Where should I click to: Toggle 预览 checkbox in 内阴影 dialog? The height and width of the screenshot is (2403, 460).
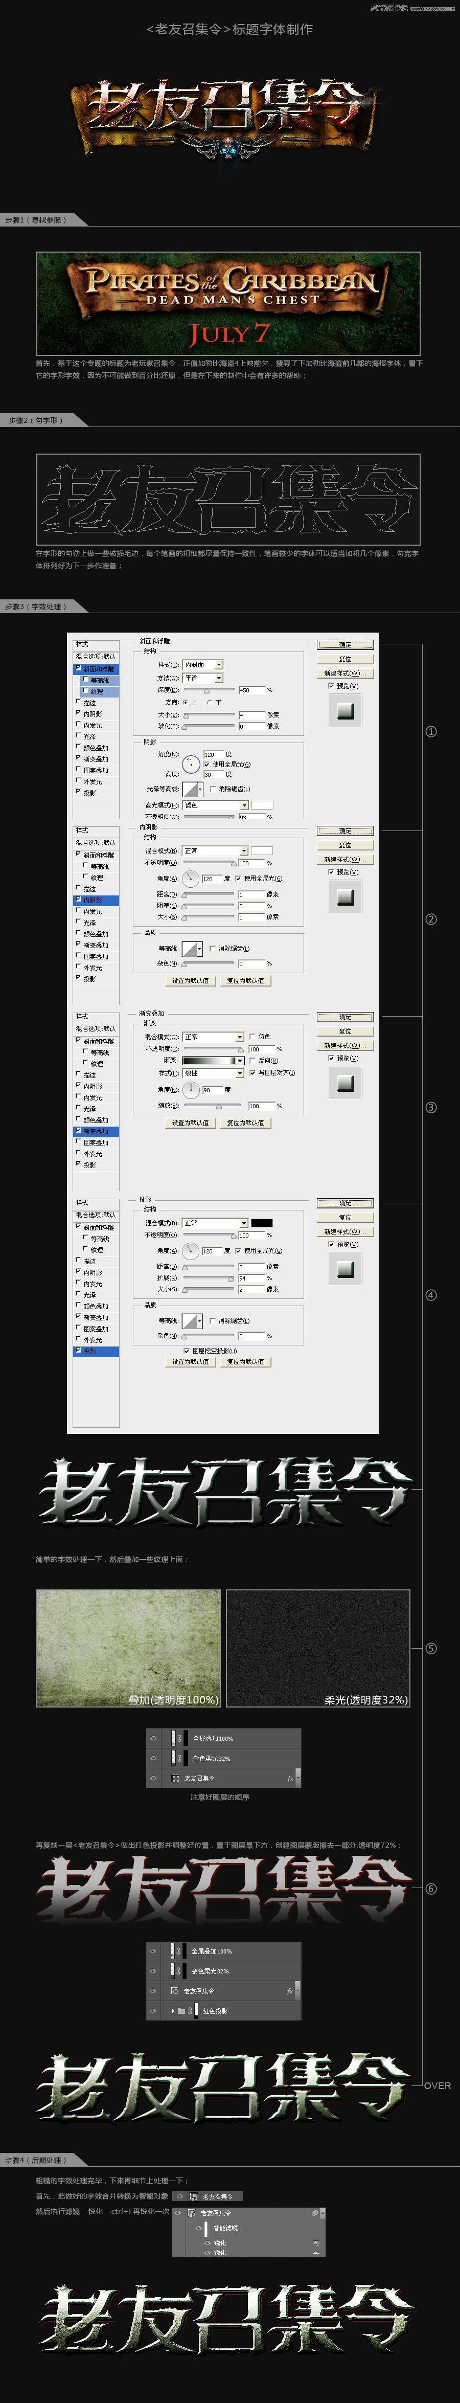[331, 871]
